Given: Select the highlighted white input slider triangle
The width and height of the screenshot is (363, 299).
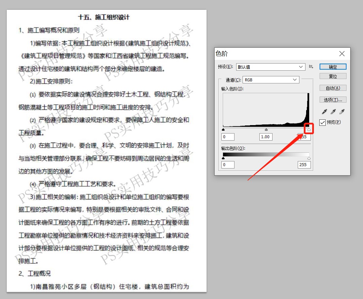Looking at the screenshot, I should 309,129.
